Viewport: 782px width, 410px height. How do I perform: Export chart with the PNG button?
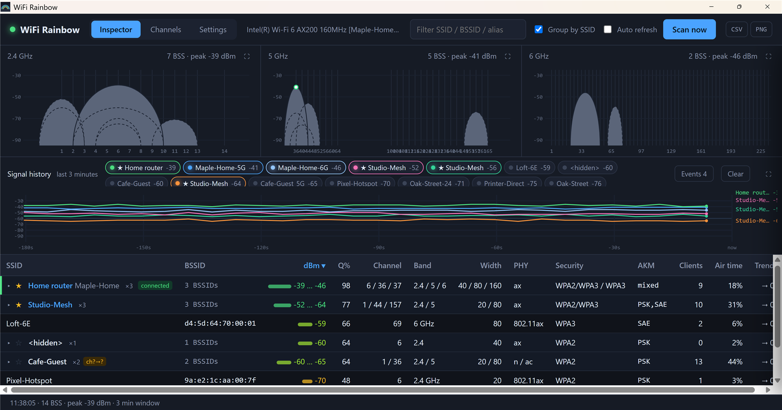pos(761,29)
